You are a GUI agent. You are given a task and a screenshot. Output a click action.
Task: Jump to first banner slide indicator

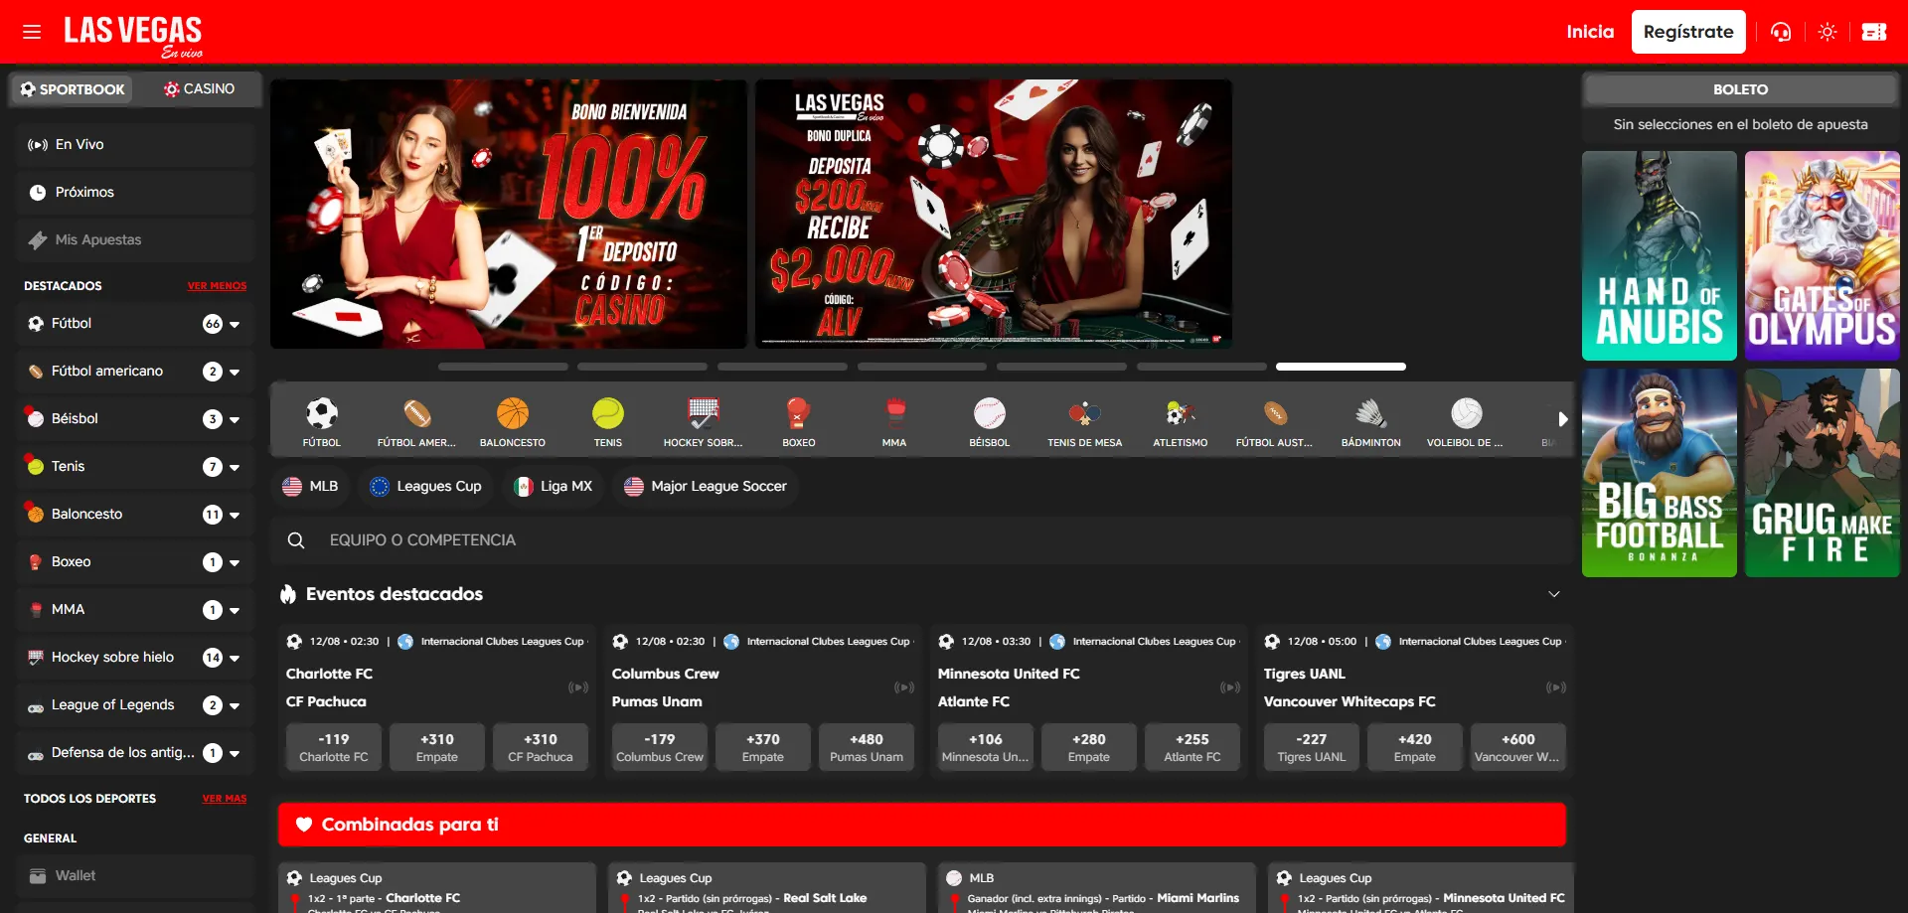pos(503,367)
